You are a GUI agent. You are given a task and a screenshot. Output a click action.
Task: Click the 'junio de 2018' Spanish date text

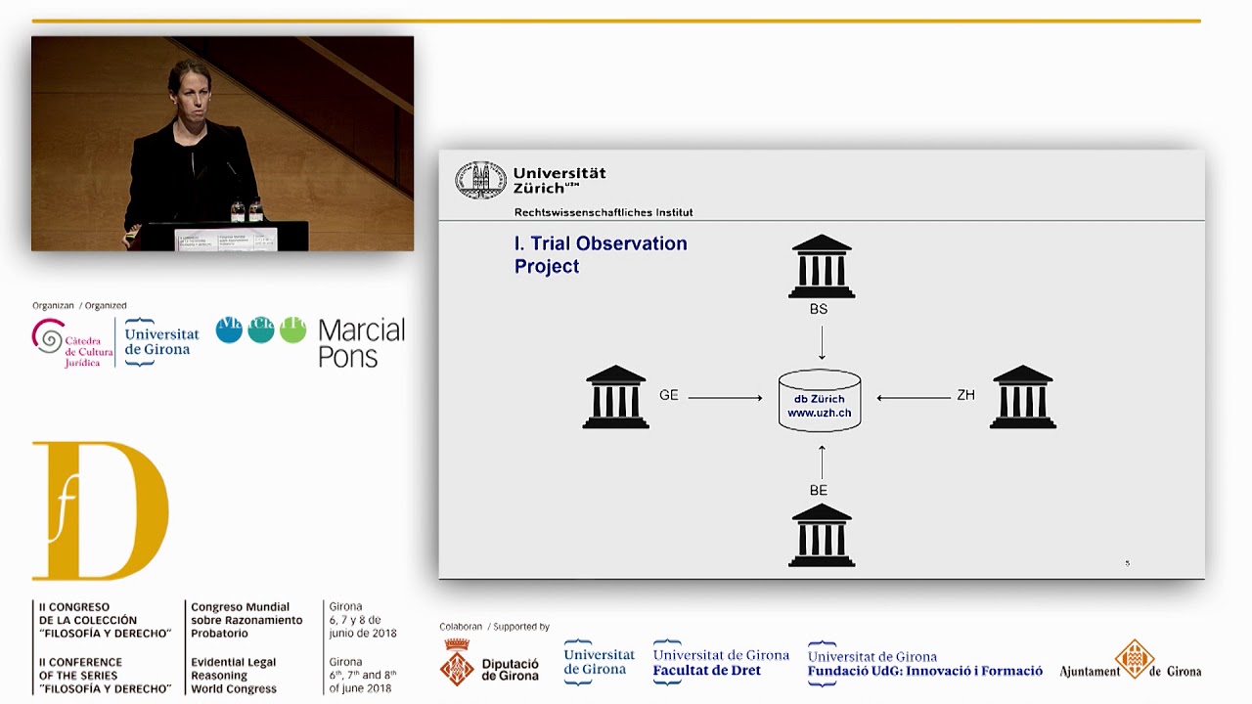363,633
